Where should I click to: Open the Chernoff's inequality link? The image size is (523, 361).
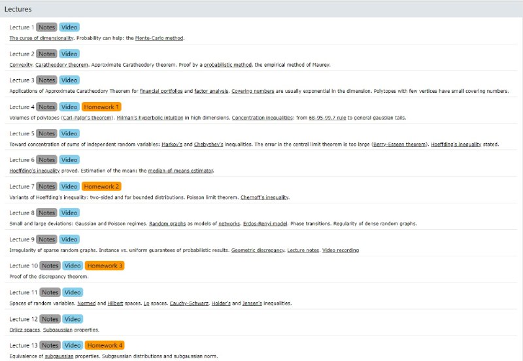pyautogui.click(x=264, y=197)
